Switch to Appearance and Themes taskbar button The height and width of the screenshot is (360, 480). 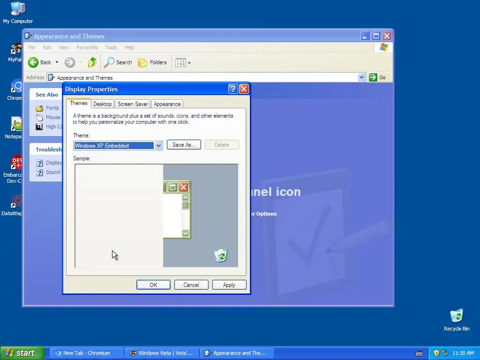237,353
